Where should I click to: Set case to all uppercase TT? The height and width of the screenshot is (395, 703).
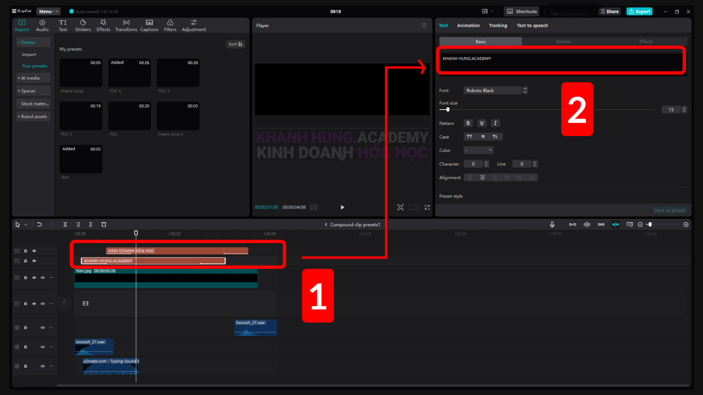469,137
